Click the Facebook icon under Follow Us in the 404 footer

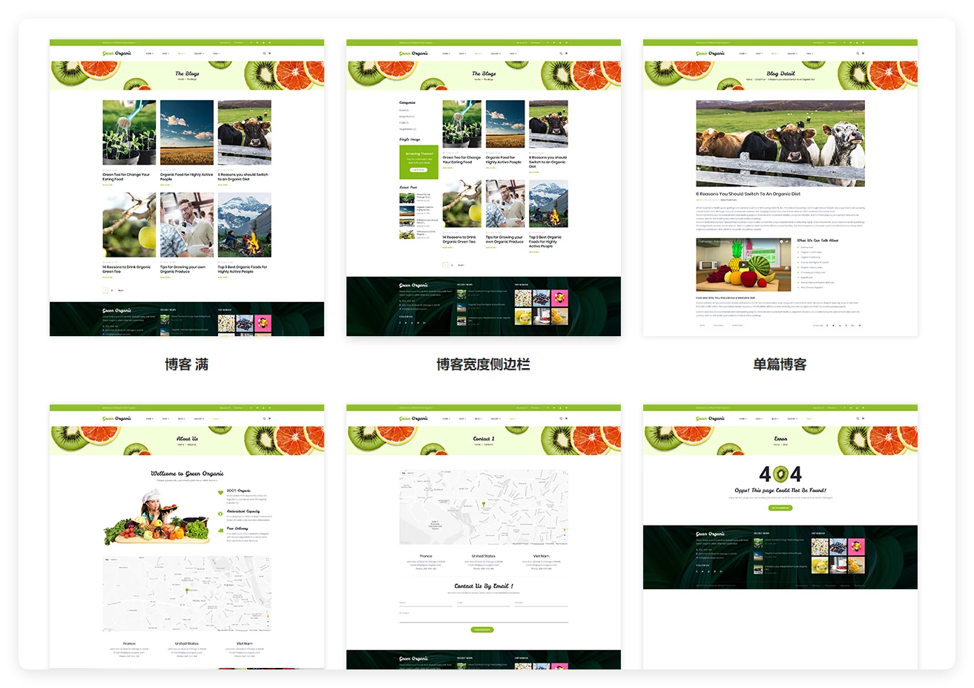tap(697, 571)
